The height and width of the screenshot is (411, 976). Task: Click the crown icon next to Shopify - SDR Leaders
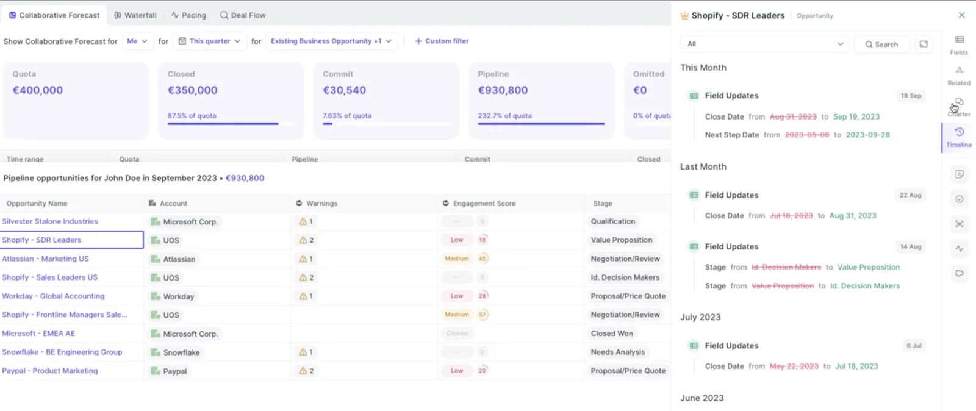pyautogui.click(x=684, y=16)
